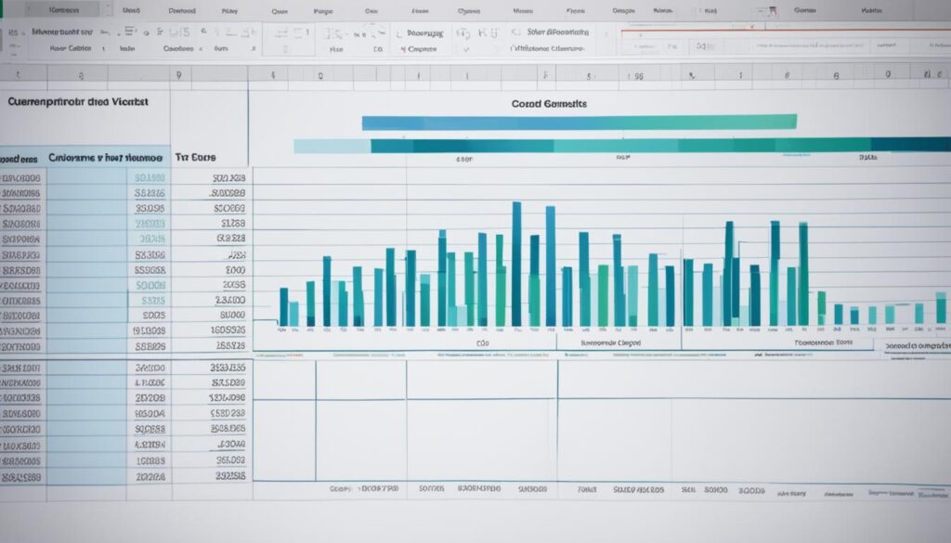951x543 pixels.
Task: Select the highlighted first ribbon tab
Action: tap(61, 11)
